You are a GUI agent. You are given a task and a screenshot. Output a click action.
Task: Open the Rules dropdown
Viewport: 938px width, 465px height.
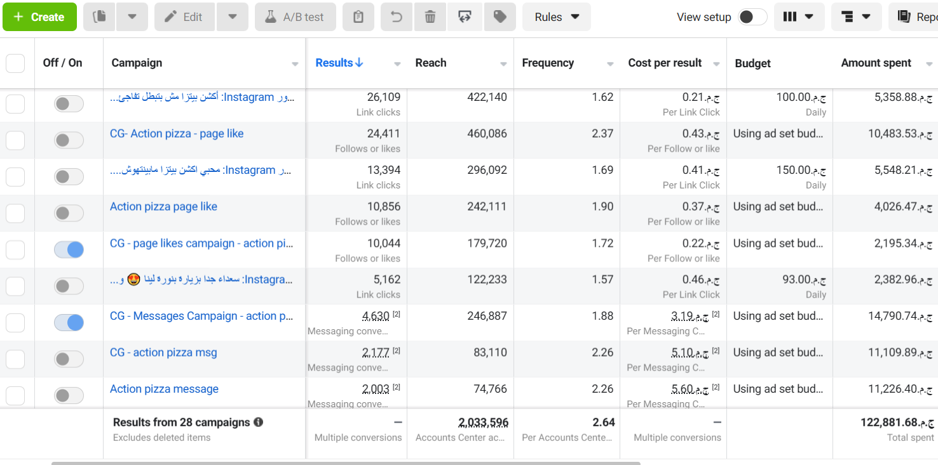(557, 17)
